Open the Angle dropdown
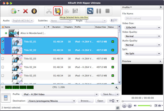Image resolution: width=164 pixels, height=111 pixels. (x=96, y=21)
